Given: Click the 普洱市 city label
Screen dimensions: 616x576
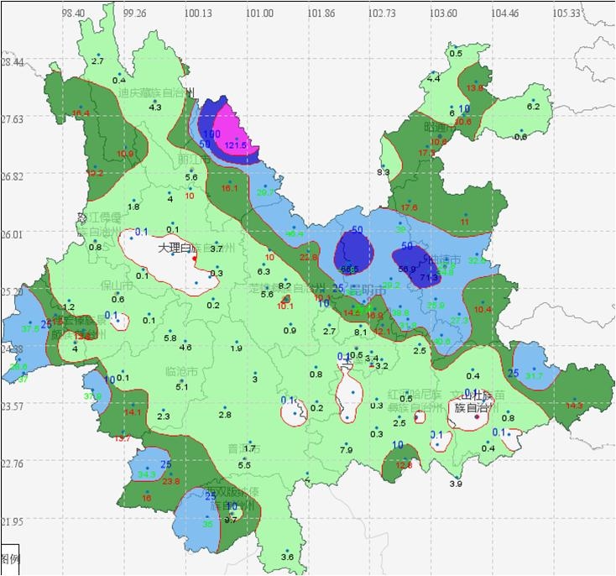Looking at the screenshot, I should (x=244, y=448).
